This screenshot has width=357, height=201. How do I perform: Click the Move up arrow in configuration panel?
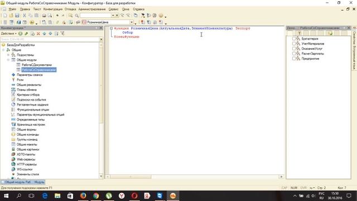tap(44, 33)
